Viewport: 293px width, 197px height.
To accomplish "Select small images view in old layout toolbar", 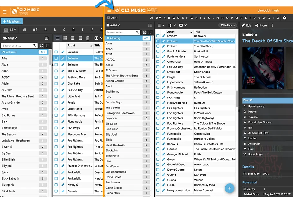I will pos(80,38).
